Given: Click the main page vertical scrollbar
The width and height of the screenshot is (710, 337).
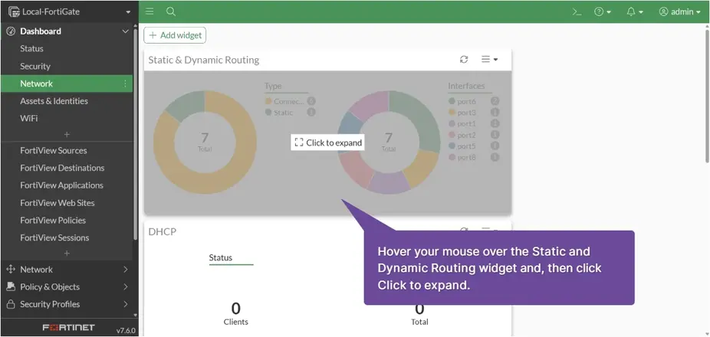Looking at the screenshot, I should coord(707,95).
